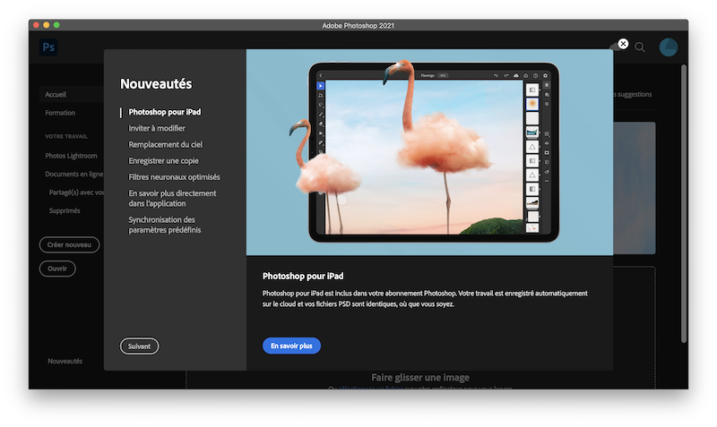Click the blue En savoir plus button

point(292,346)
